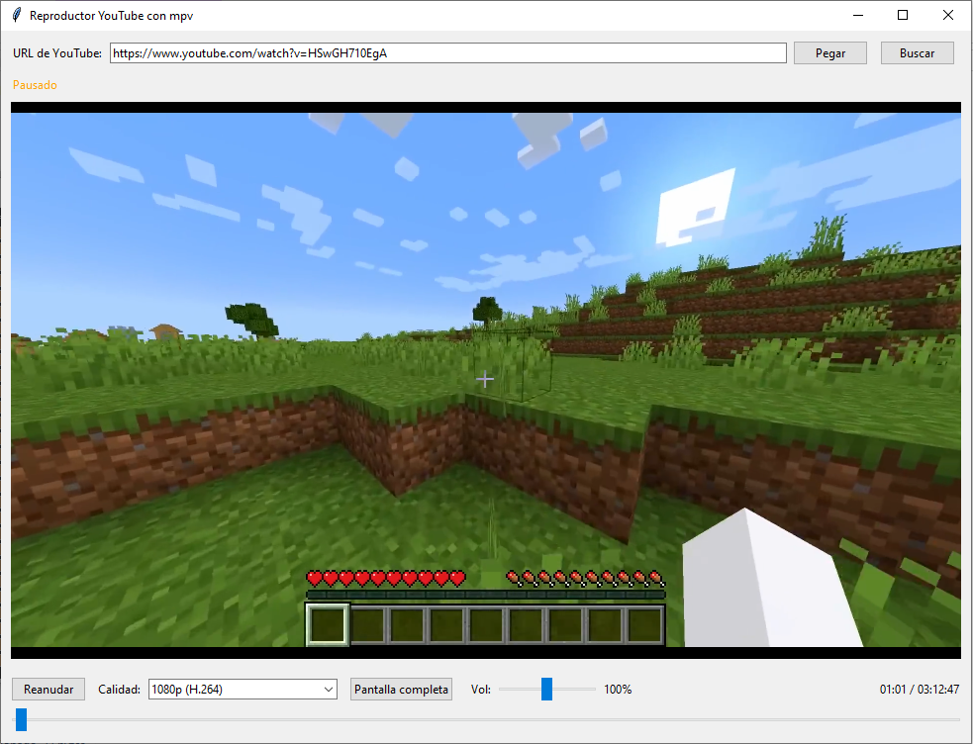
Task: Click the 100% volume percentage label
Action: point(618,690)
